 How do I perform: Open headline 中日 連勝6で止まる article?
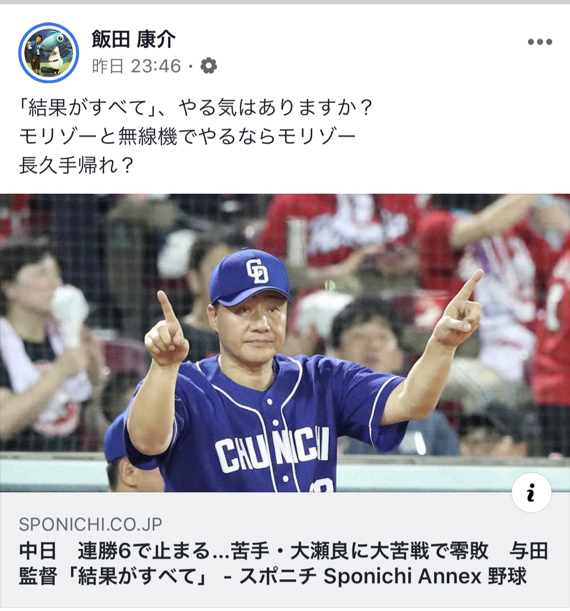tap(283, 563)
